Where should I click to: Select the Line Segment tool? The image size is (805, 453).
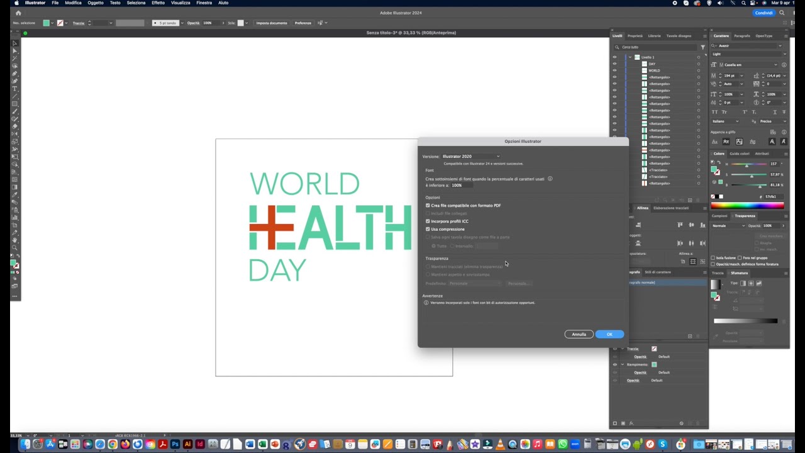click(x=15, y=96)
